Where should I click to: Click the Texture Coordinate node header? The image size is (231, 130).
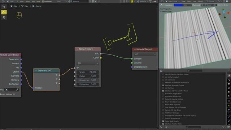[x=10, y=55]
